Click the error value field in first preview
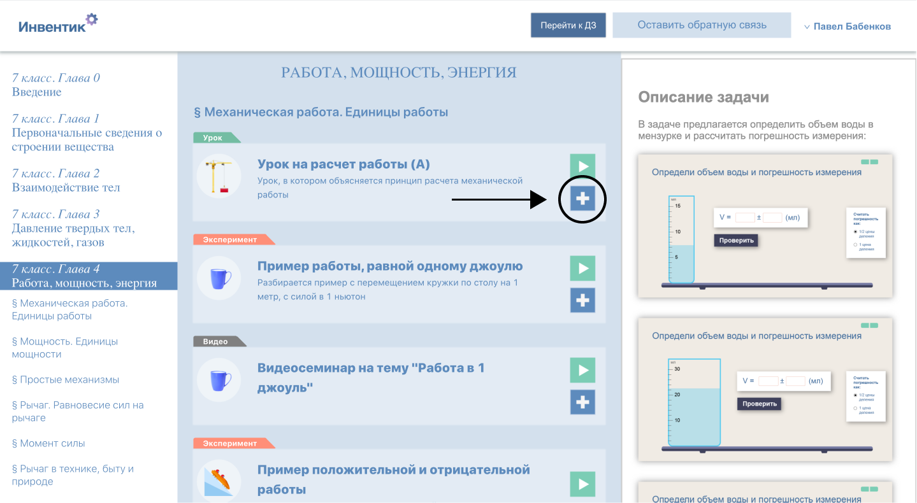This screenshot has height=503, width=917. (772, 217)
